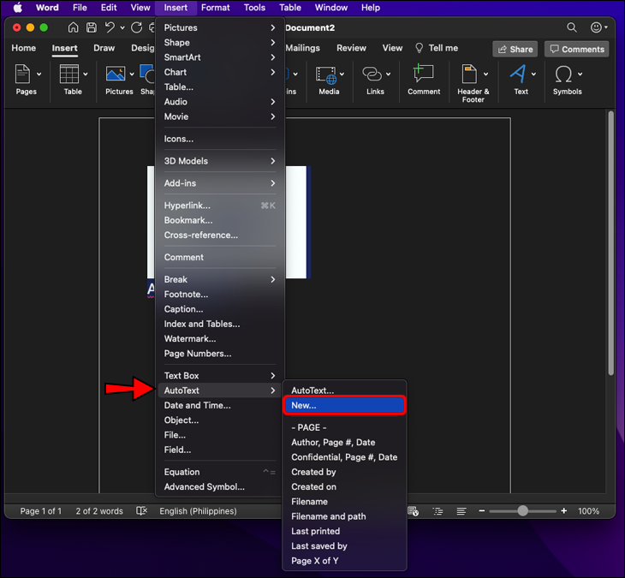Expand the Header & Footer dropdown arrow

point(486,74)
